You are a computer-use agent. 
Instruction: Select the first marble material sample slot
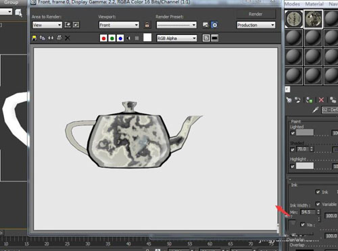click(294, 19)
